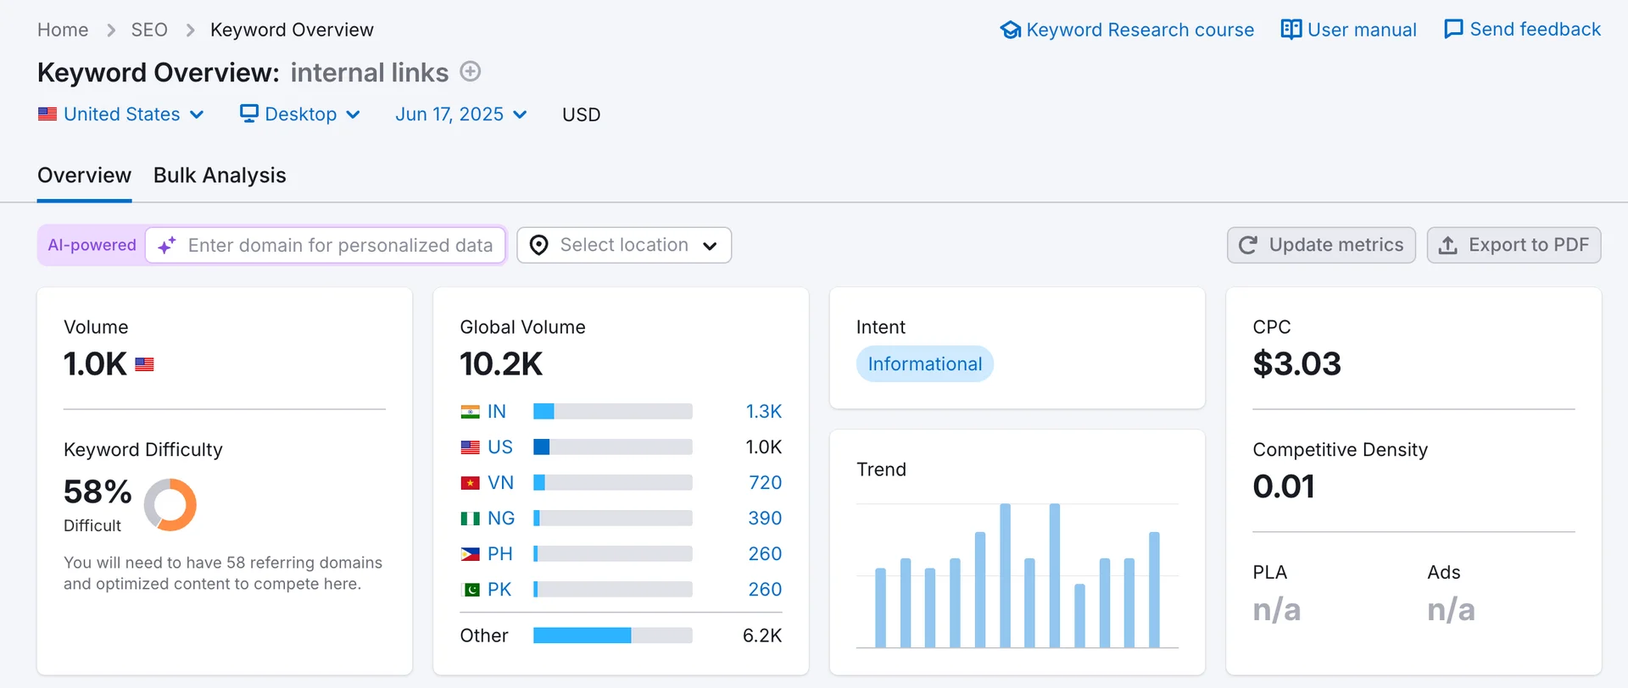Image resolution: width=1628 pixels, height=688 pixels.
Task: Click the refresh icon on Update metrics
Action: (1247, 245)
